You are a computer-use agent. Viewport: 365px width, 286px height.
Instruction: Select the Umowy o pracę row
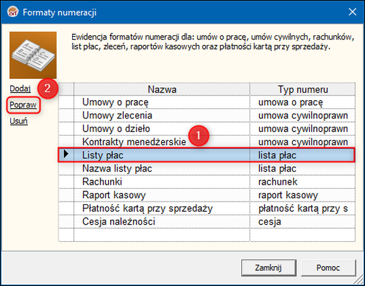207,102
